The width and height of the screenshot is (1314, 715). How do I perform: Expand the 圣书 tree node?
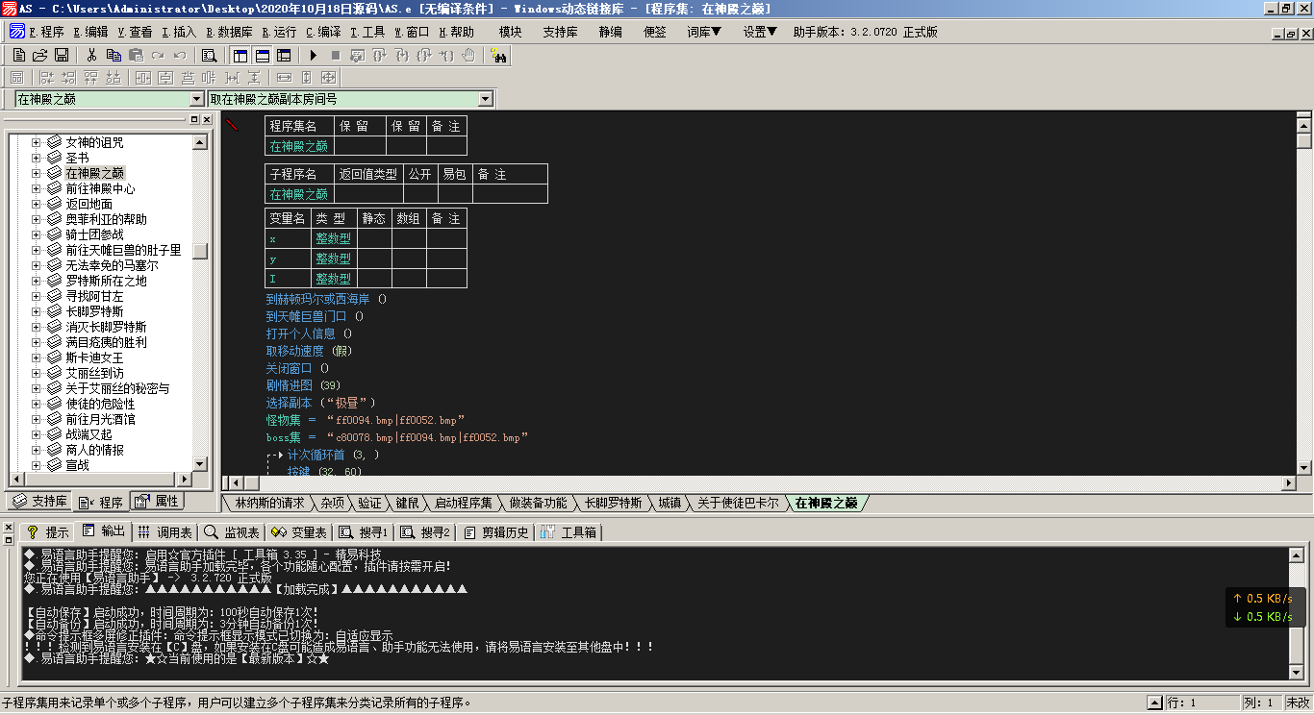point(36,158)
